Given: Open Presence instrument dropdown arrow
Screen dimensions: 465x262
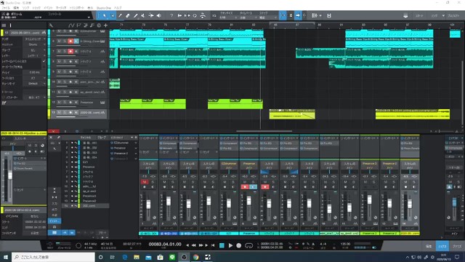Looking at the screenshot, I should click(x=136, y=148).
